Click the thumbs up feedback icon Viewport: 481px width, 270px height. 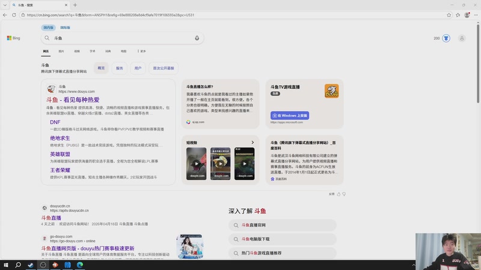click(339, 194)
